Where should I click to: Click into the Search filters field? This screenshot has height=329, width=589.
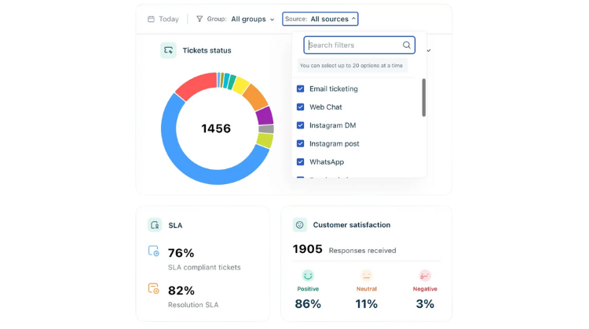click(x=353, y=45)
